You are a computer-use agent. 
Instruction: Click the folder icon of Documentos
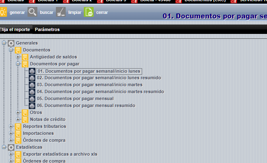pyautogui.click(x=18, y=50)
